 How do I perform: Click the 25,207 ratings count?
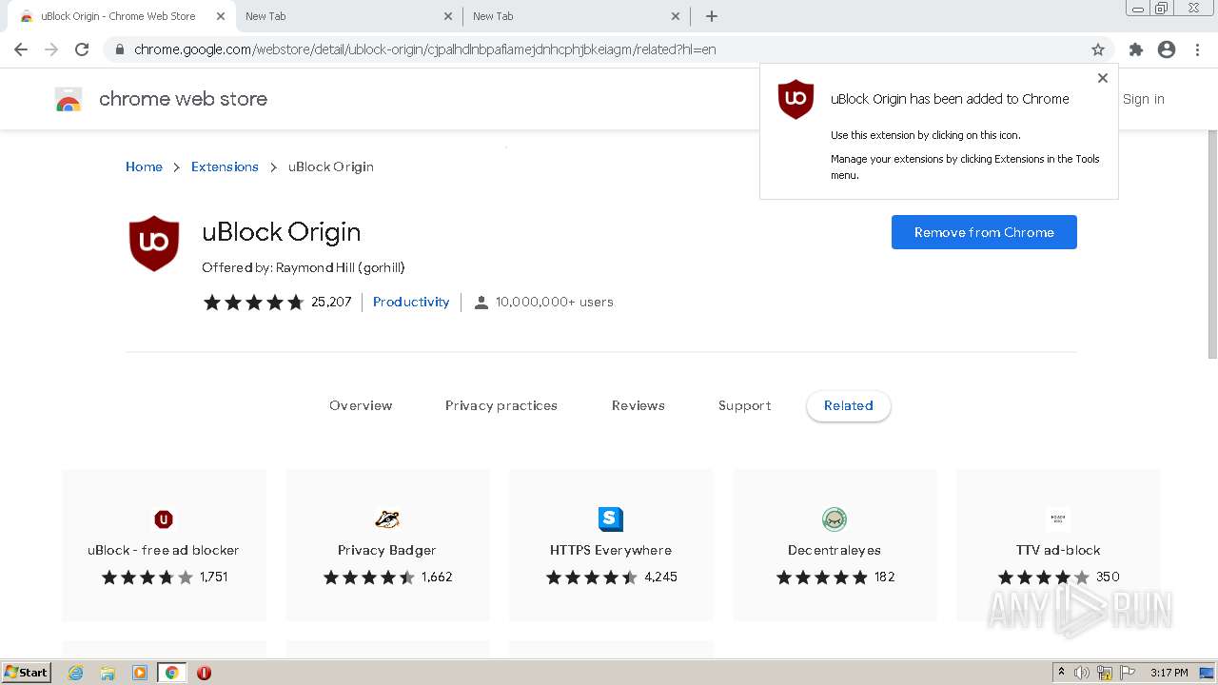pyautogui.click(x=331, y=302)
